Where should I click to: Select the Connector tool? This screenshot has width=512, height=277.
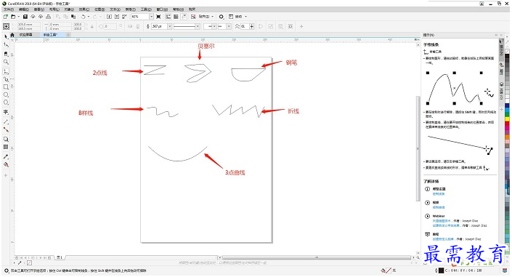coord(6,129)
